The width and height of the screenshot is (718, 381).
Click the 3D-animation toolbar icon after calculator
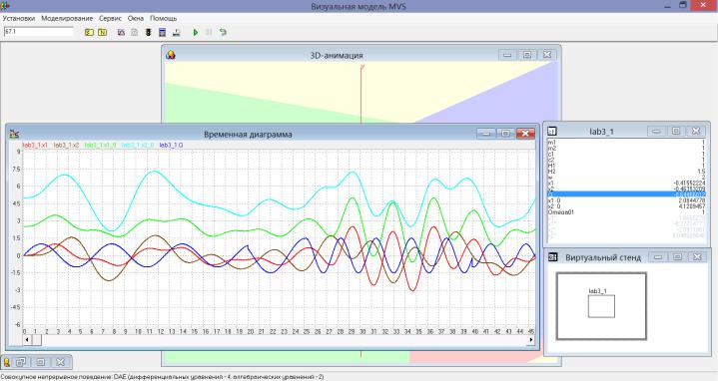point(177,32)
